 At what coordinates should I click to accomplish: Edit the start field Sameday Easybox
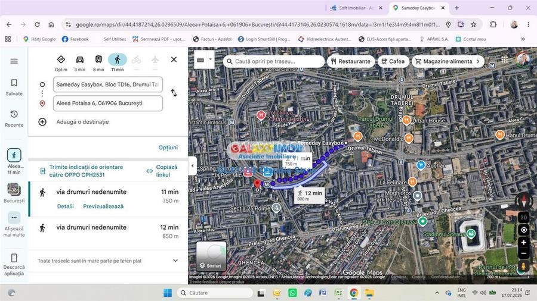108,84
